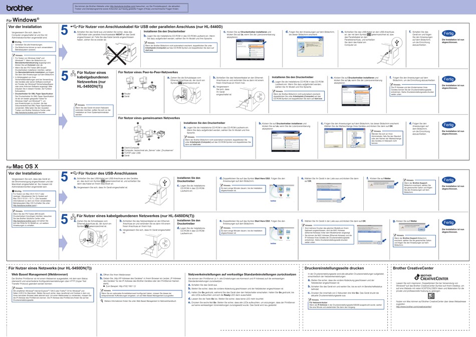
Task: Click the USB symbol bubble in Mac USB section
Action: click(164, 183)
